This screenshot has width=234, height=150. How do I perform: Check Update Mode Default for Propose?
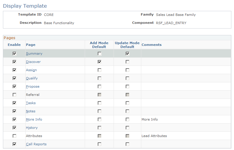(x=127, y=86)
